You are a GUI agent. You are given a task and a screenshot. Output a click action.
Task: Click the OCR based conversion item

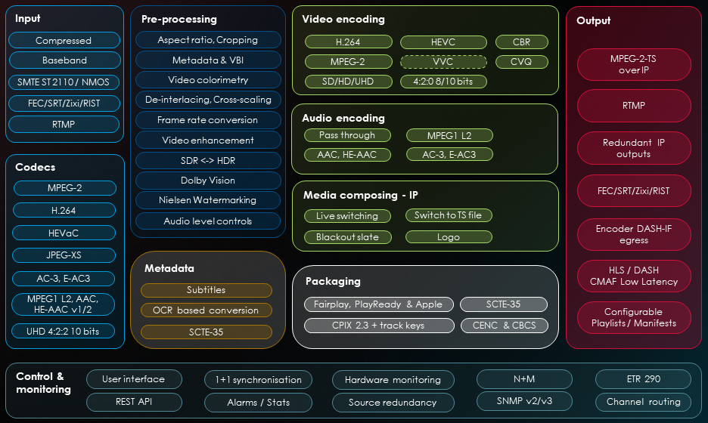coord(206,310)
